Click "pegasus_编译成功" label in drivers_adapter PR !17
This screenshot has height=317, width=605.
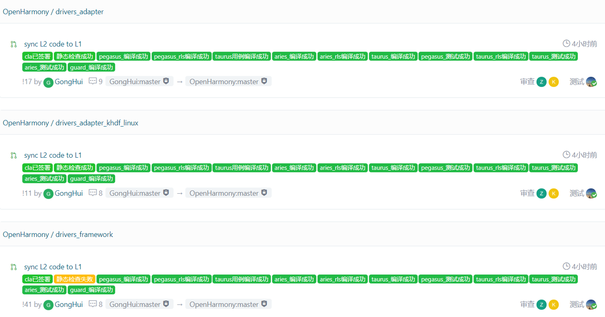124,56
